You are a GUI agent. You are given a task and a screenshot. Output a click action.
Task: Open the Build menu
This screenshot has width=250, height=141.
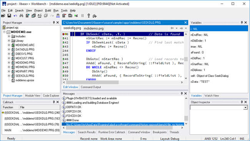tap(48, 10)
